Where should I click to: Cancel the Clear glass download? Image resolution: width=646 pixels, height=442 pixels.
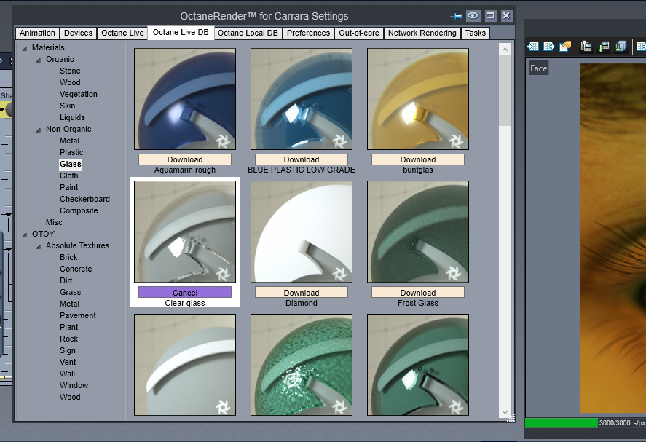pyautogui.click(x=185, y=293)
